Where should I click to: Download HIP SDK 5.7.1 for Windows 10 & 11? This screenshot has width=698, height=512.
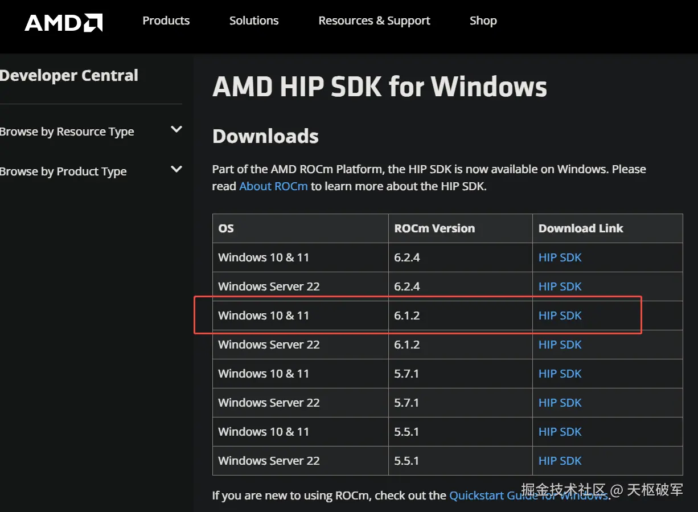(560, 374)
